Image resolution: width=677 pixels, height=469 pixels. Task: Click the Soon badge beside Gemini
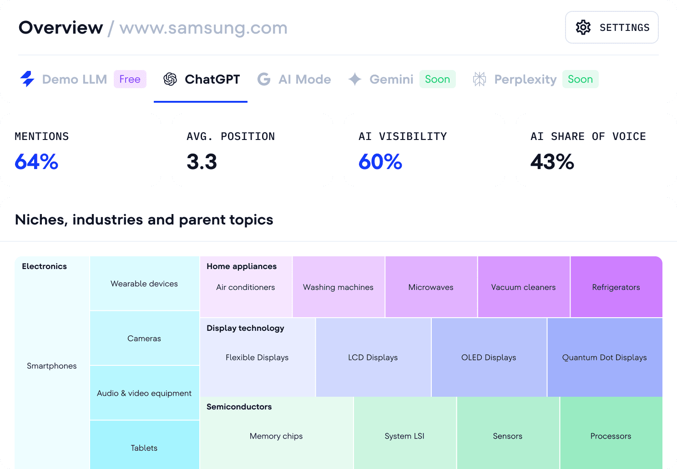point(437,79)
